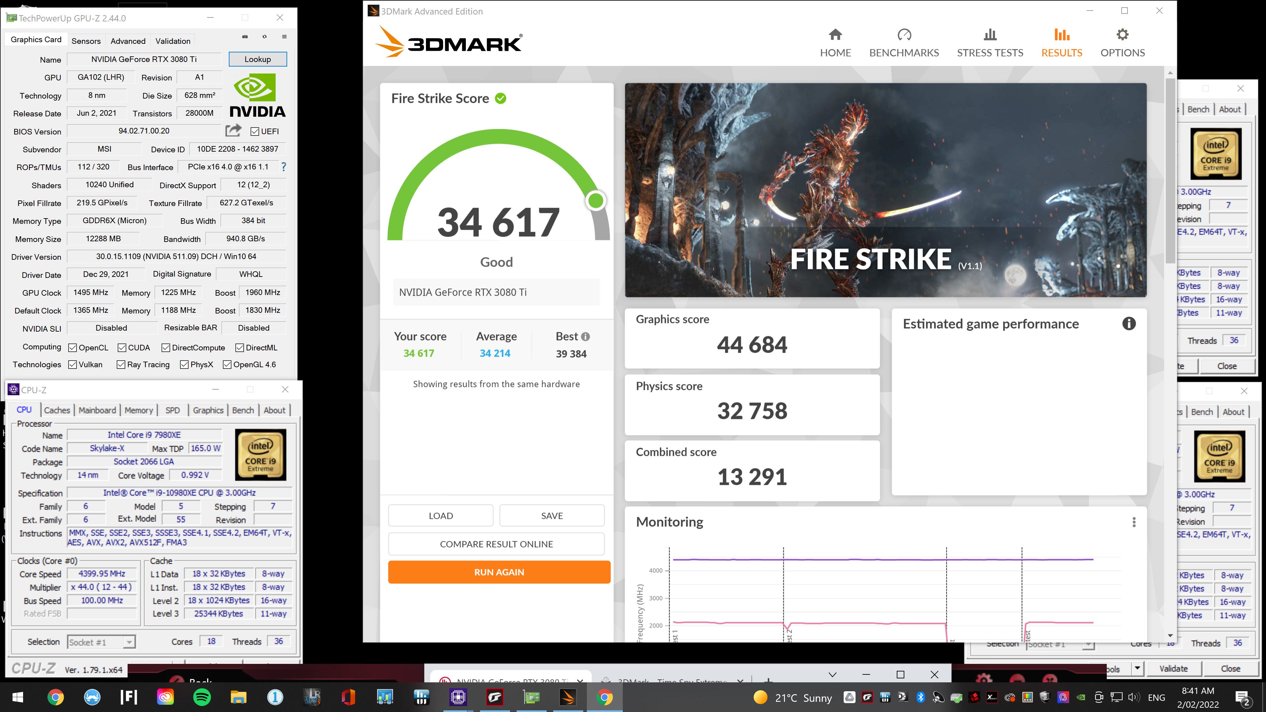Open the Tools dropdown arrow beside Validate

coord(1137,668)
